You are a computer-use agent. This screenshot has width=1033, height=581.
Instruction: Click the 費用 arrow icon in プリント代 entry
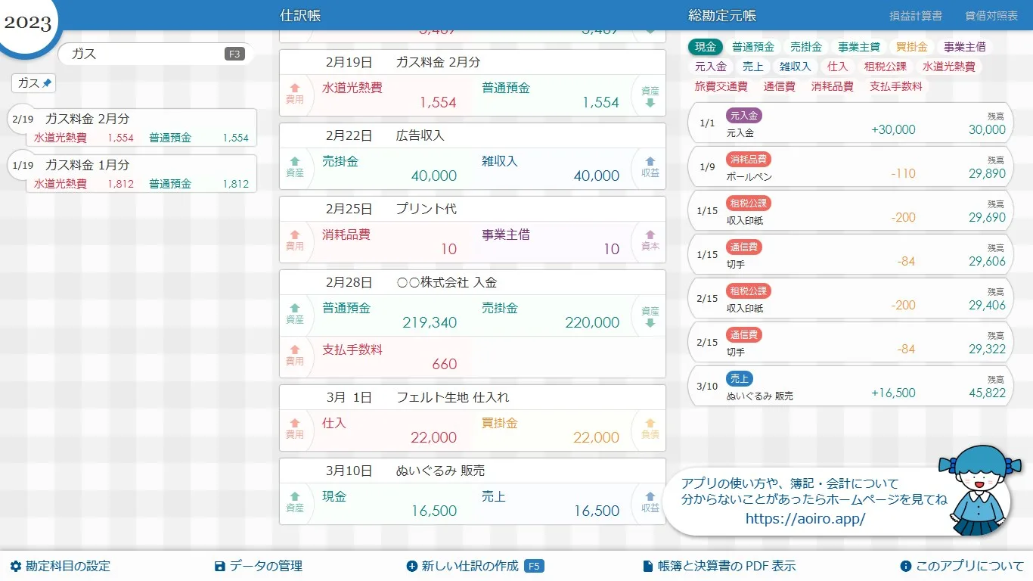[295, 235]
